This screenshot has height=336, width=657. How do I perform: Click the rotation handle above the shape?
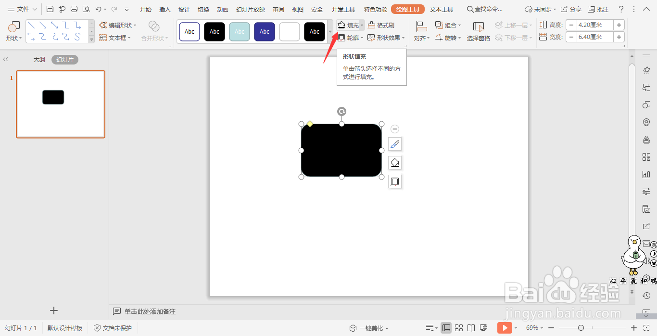coord(341,112)
